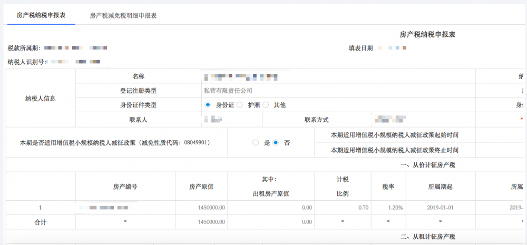Click the 出租房产原值 cell in row 1
Viewport: 527px width, 245px height.
tap(271, 208)
